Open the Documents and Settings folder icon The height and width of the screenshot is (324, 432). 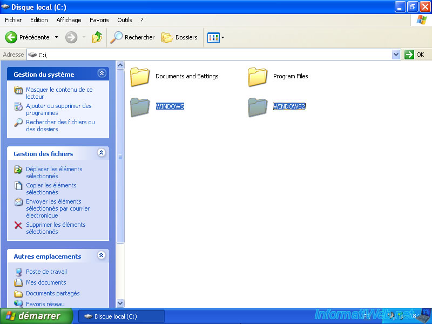click(x=140, y=77)
